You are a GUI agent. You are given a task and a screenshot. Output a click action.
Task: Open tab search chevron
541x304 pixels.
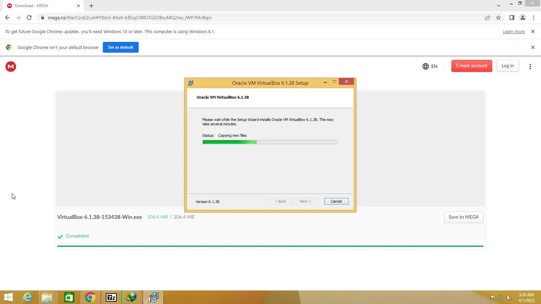coord(498,6)
